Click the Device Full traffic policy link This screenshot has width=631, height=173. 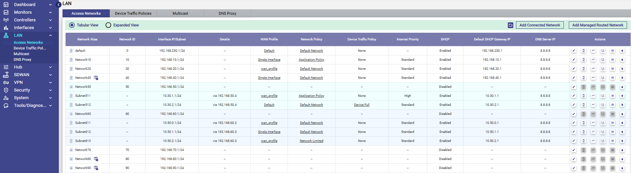click(361, 105)
